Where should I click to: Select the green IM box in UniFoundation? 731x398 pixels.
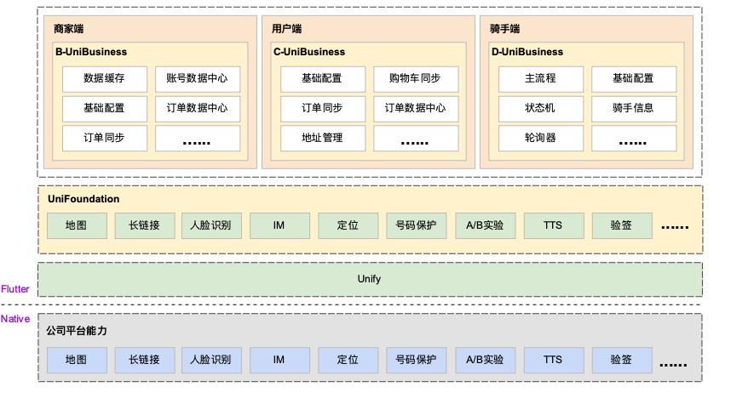click(279, 225)
